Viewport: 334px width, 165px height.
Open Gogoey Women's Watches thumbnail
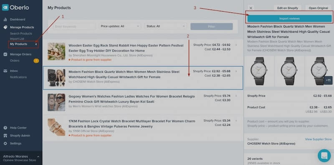tap(56, 102)
